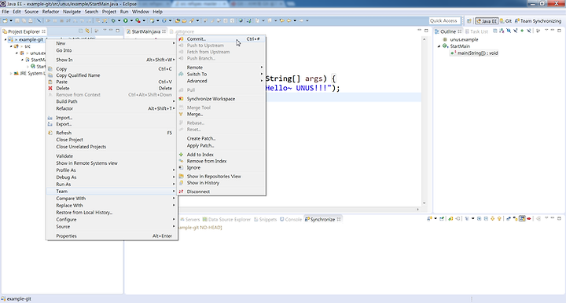Image resolution: width=566 pixels, height=303 pixels.
Task: Open the Switch To submenu
Action: pos(221,74)
